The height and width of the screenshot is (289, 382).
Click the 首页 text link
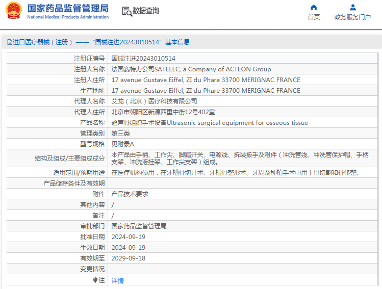314,17
